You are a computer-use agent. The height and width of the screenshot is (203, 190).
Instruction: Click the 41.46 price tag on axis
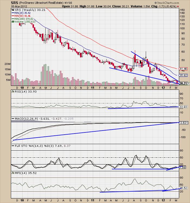click(183, 69)
